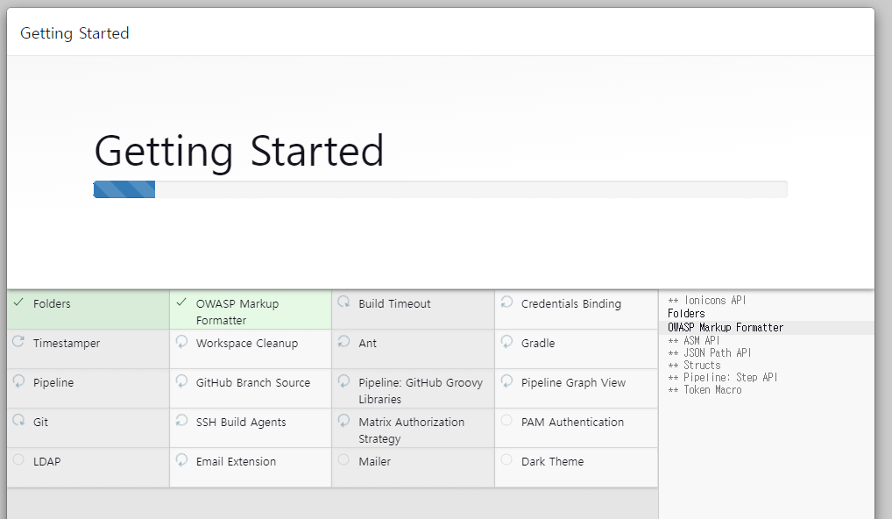The image size is (892, 519).
Task: Click the spinner icon next to Git
Action: (18, 420)
